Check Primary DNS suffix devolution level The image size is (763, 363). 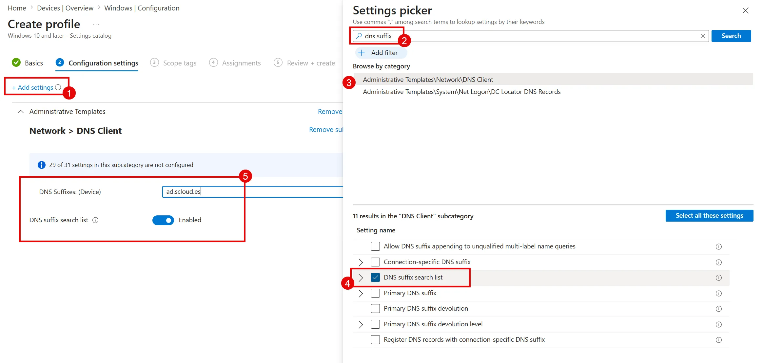(375, 324)
